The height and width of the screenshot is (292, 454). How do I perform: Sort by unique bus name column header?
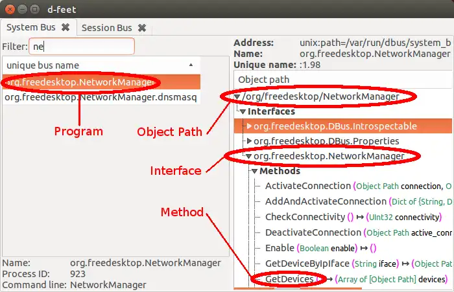(101, 65)
